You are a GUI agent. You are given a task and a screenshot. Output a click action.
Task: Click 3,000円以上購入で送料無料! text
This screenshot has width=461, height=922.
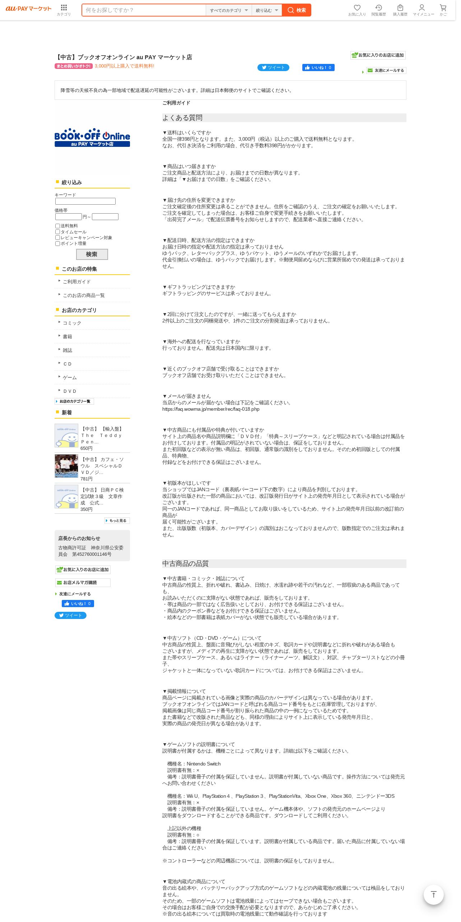click(x=125, y=66)
